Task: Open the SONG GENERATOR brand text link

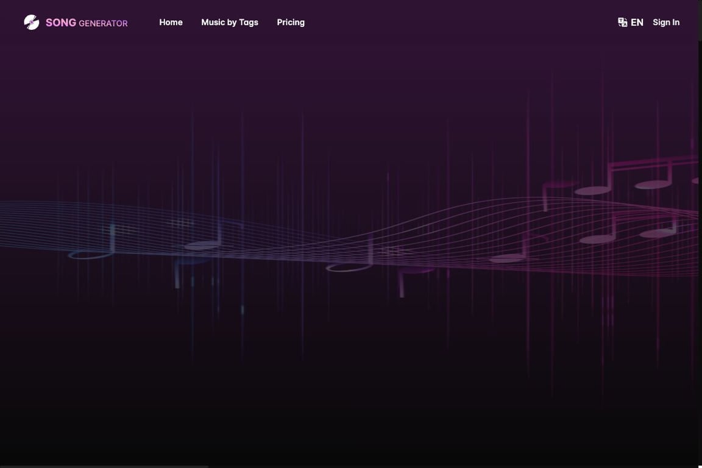Action: pyautogui.click(x=87, y=23)
